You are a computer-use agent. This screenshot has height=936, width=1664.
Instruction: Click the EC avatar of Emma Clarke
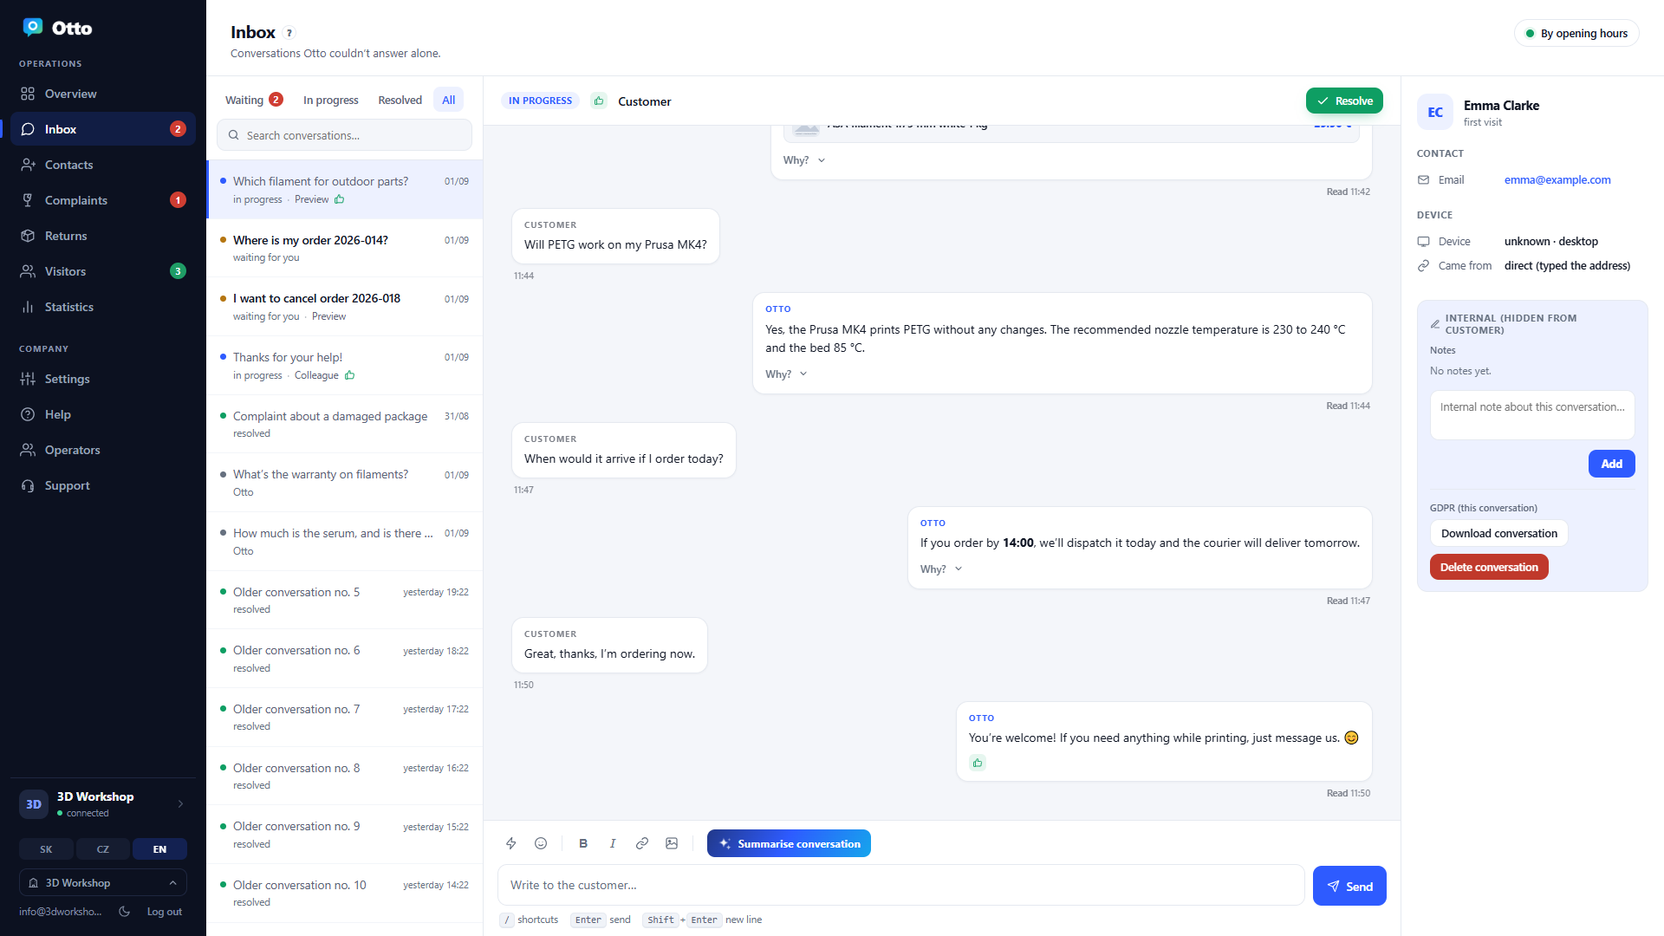[x=1435, y=112]
